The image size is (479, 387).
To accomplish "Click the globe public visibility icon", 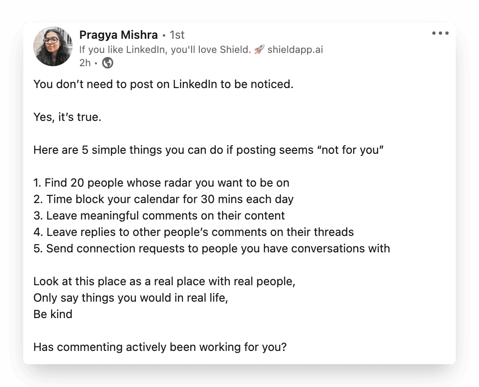I will [108, 63].
